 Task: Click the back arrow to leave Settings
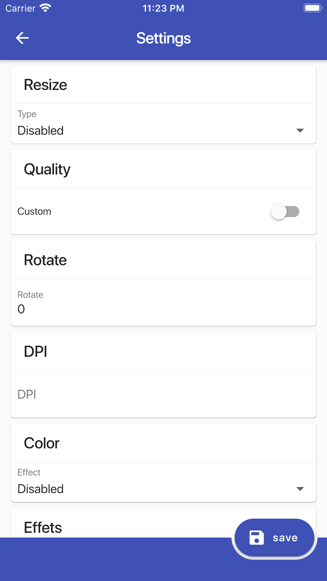pyautogui.click(x=22, y=38)
